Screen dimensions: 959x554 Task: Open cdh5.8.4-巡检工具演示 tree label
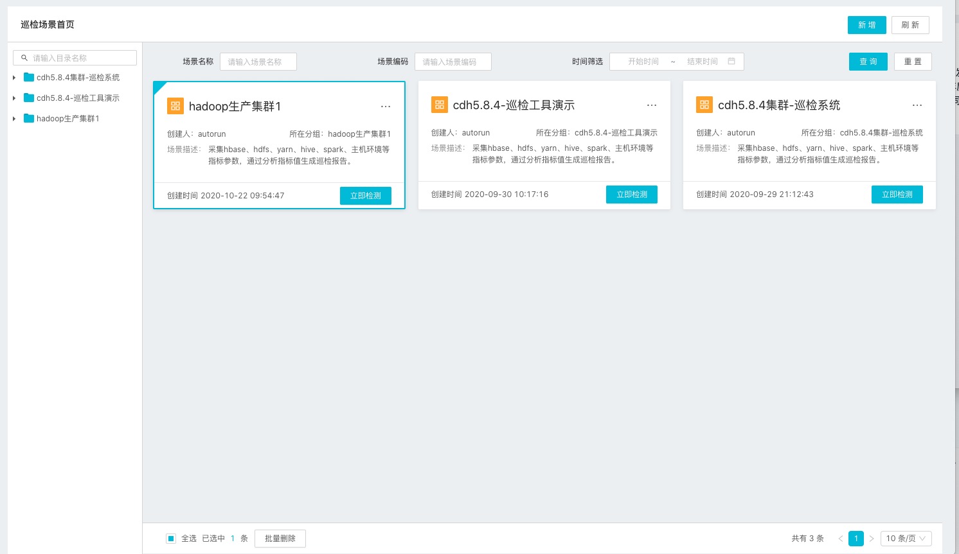(78, 98)
